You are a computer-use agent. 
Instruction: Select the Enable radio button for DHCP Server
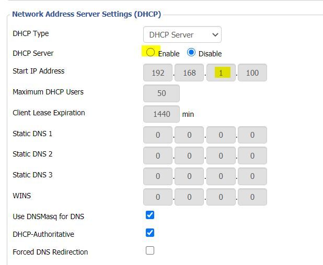tap(151, 52)
